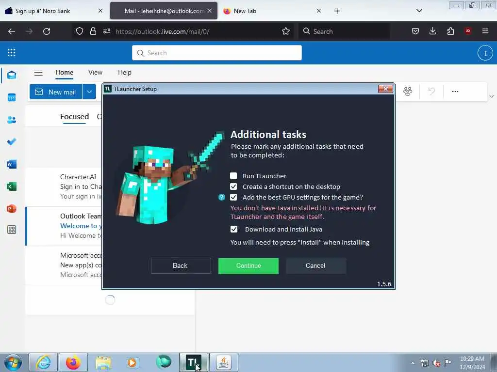Viewport: 497px width, 372px height.
Task: Open the To Do checkmark icon
Action: pyautogui.click(x=12, y=142)
